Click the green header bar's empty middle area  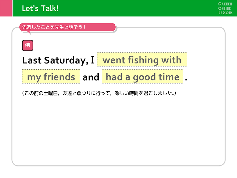133,8
